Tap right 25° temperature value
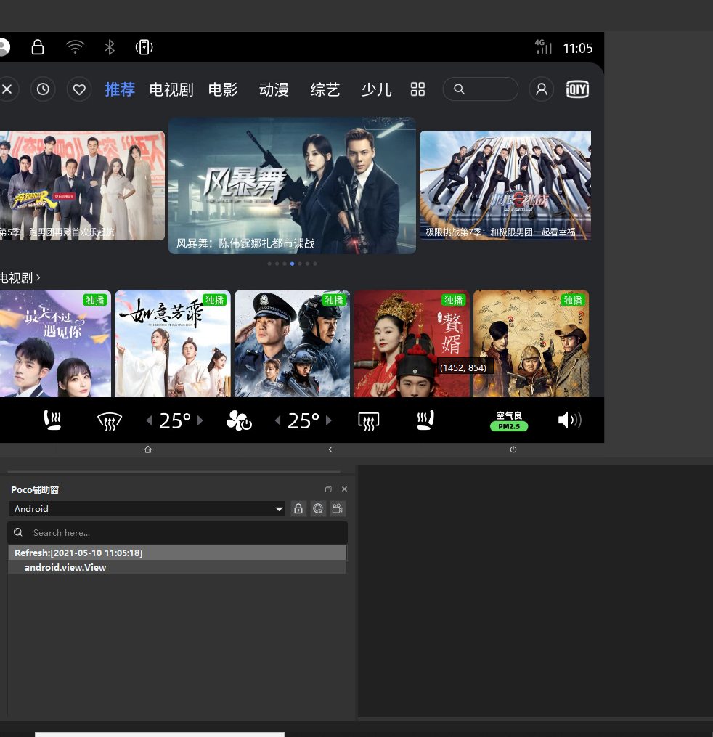The height and width of the screenshot is (737, 713). coord(303,420)
